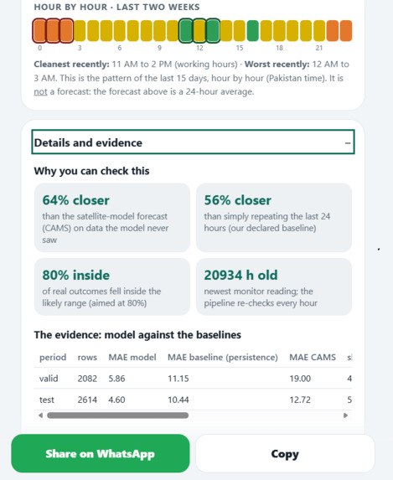Screen dimensions: 393x480
Task: Open the '56% closer' stat card
Action: pos(274,218)
